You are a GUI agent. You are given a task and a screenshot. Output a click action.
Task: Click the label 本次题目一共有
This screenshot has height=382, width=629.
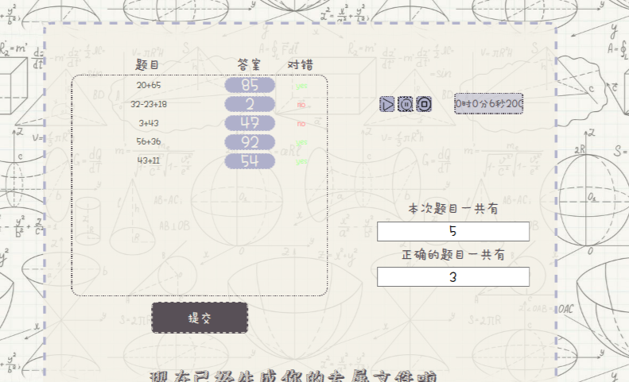point(453,208)
